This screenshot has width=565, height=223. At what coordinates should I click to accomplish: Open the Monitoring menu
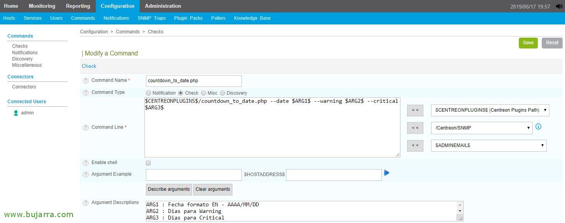click(42, 6)
